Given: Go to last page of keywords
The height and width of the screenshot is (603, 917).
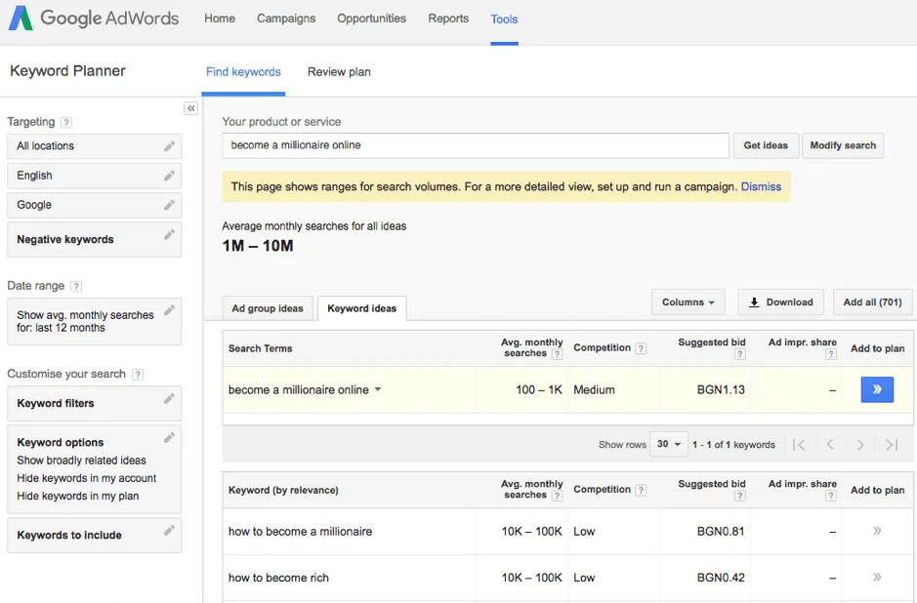Looking at the screenshot, I should [x=892, y=445].
